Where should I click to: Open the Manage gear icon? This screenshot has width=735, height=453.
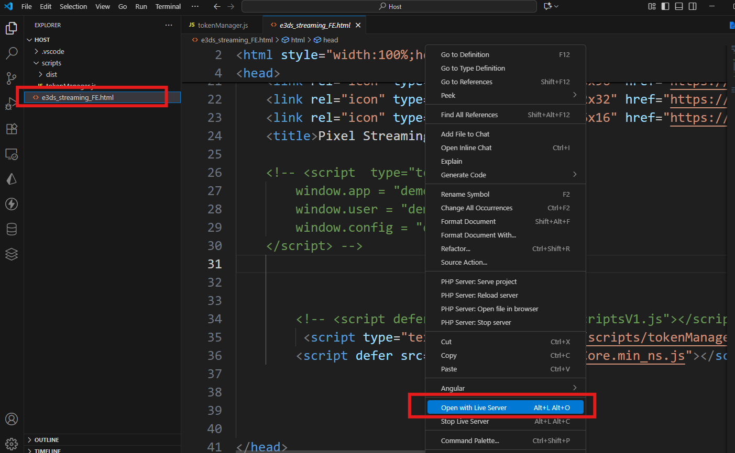point(12,444)
